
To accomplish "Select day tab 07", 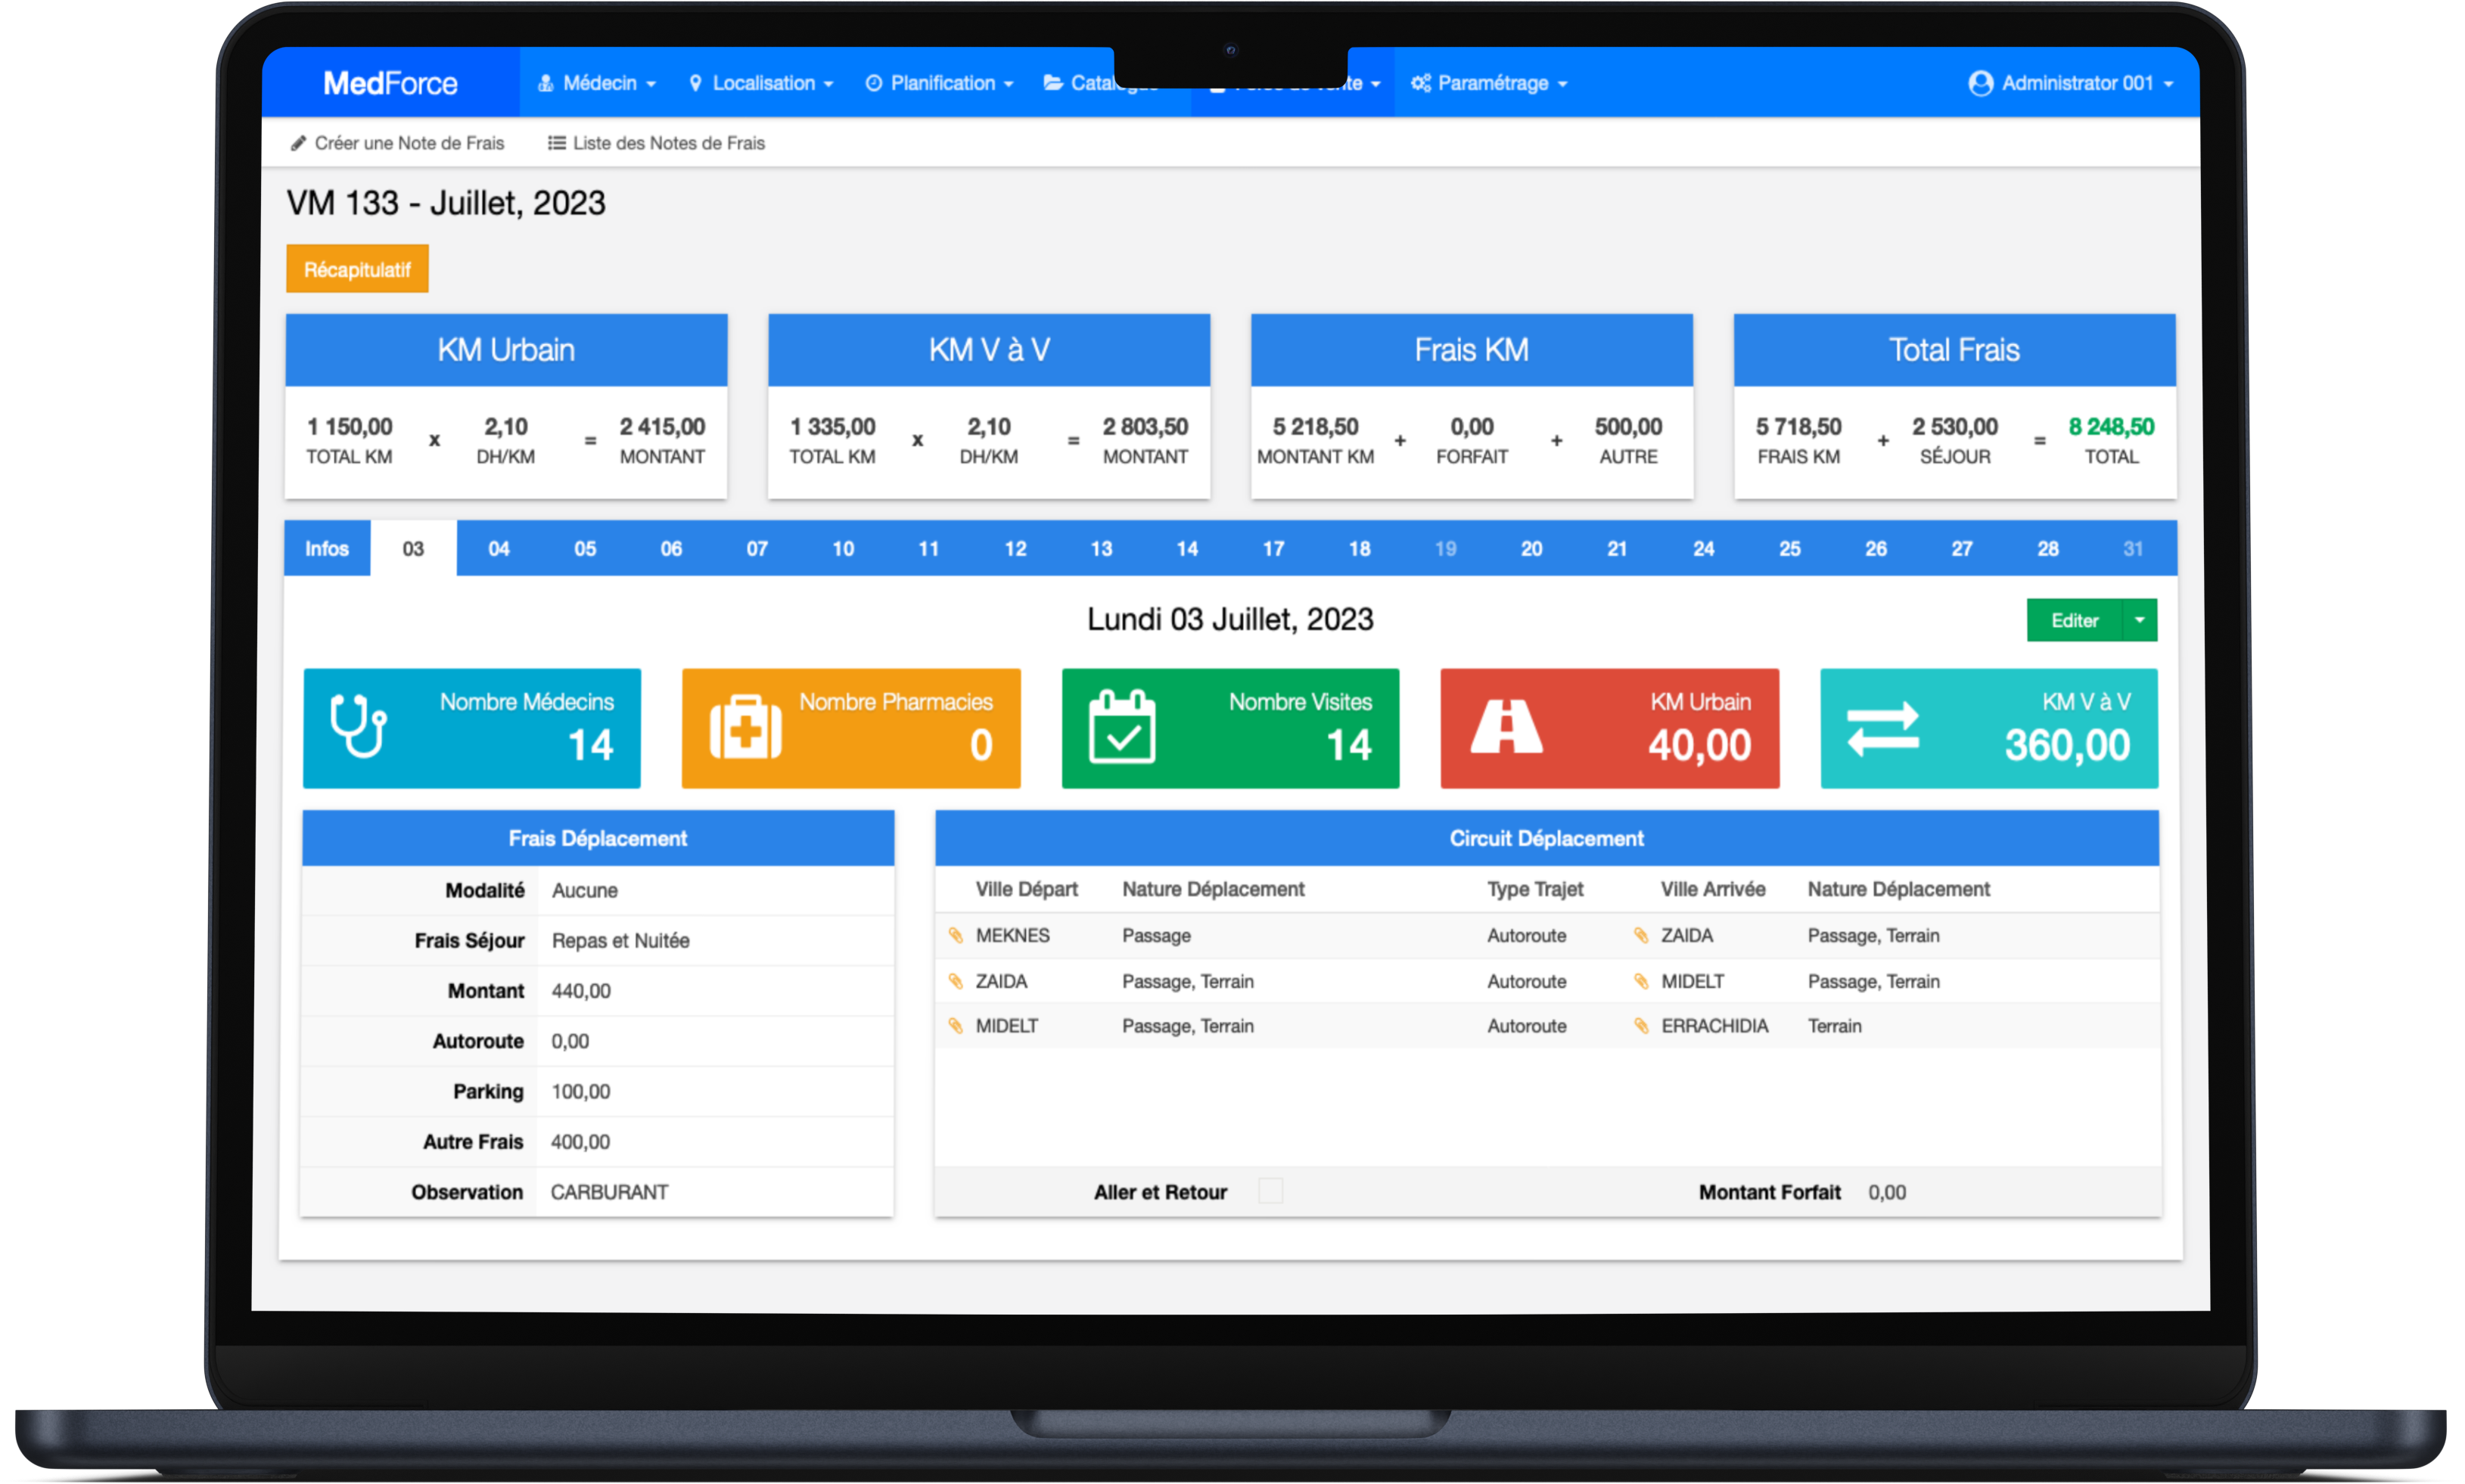I will coord(757,548).
